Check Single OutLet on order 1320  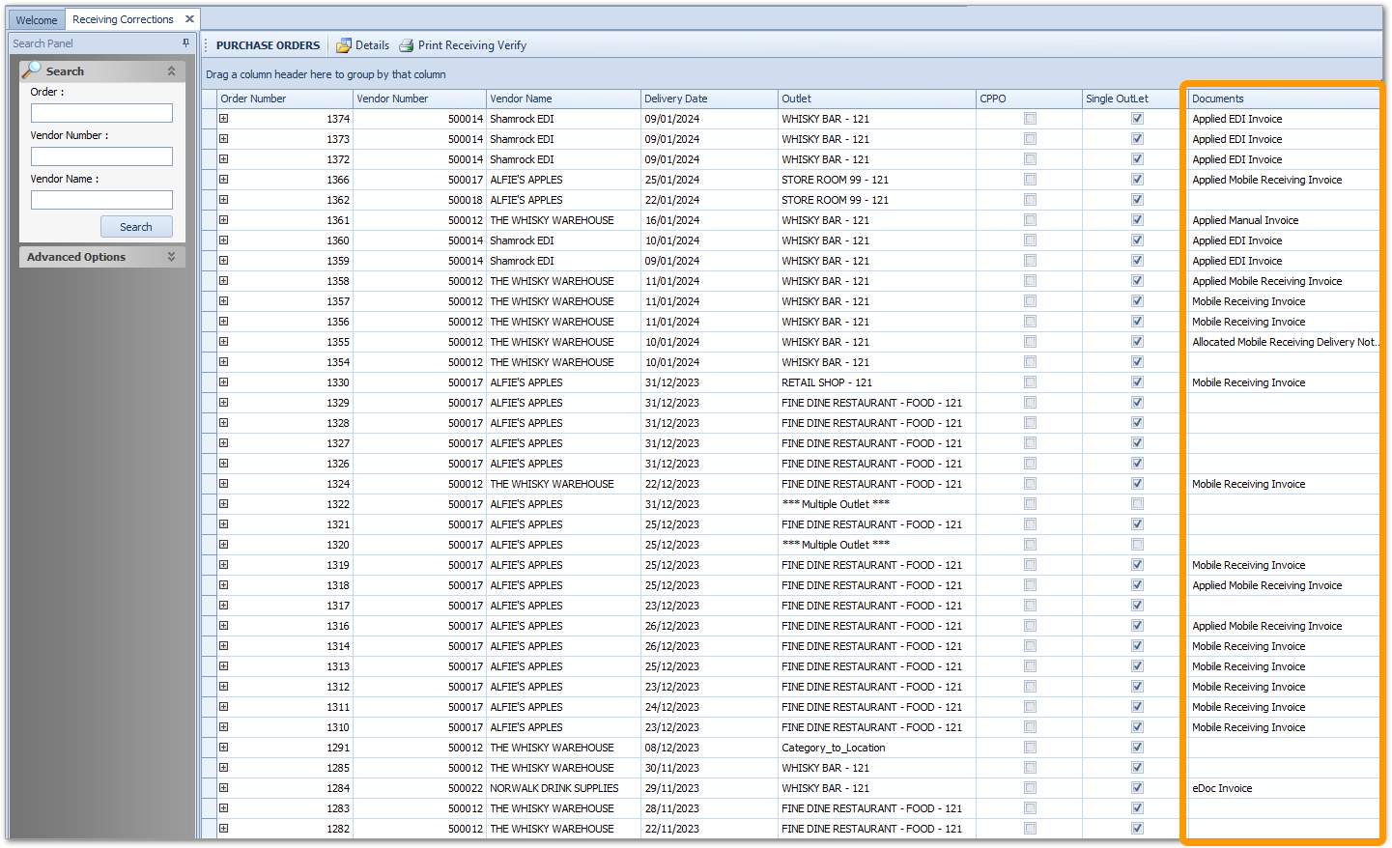(x=1137, y=544)
